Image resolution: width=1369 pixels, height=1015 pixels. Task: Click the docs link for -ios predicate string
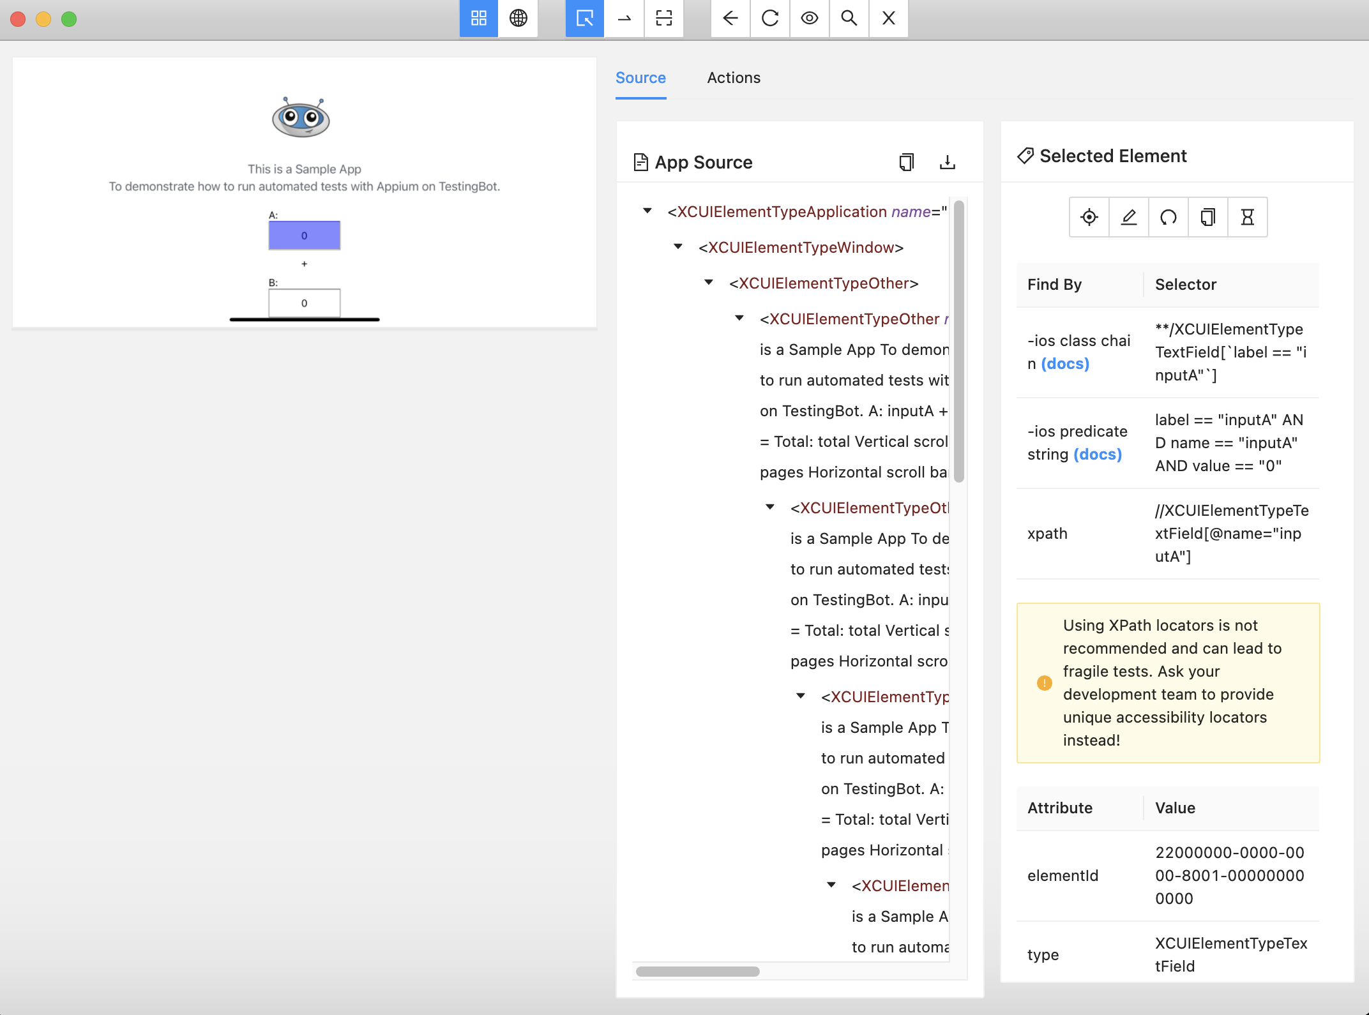click(1097, 453)
